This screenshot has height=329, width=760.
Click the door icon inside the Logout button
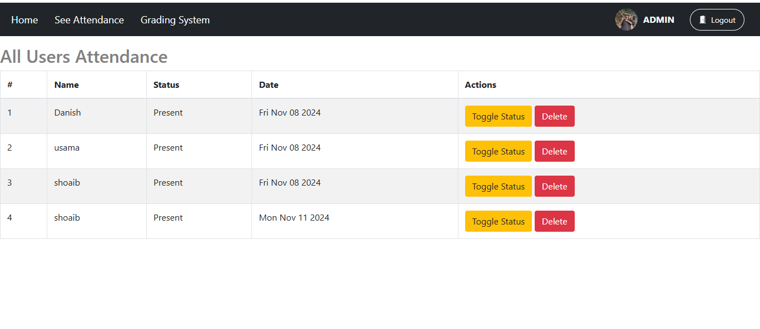703,20
